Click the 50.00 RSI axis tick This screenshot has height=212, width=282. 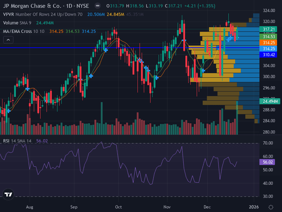click(x=268, y=170)
